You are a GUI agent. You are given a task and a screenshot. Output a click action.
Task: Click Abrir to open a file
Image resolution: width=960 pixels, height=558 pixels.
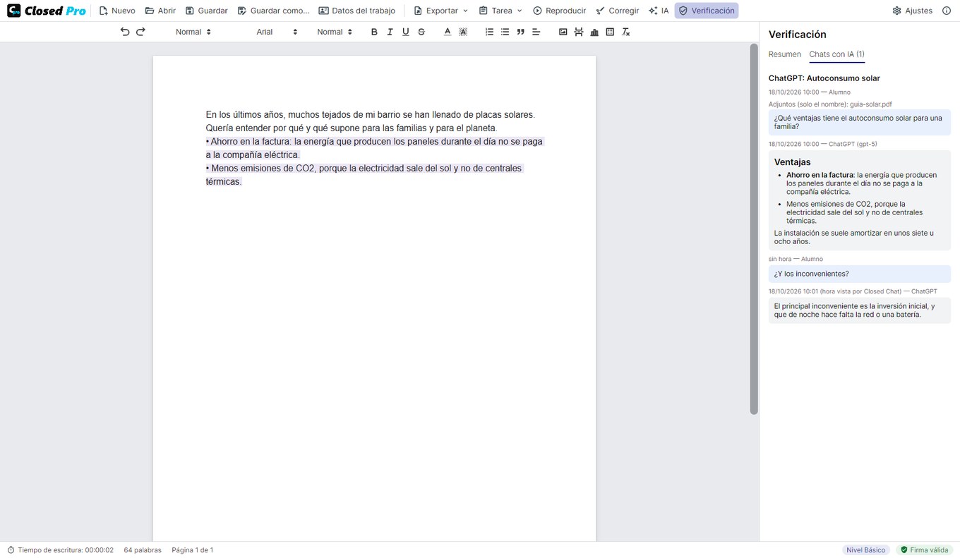(x=160, y=11)
